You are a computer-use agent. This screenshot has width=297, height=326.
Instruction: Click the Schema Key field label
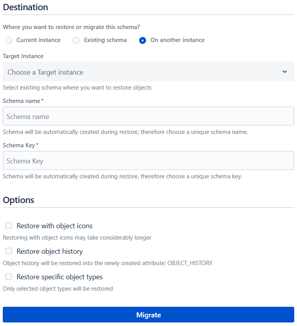pyautogui.click(x=19, y=145)
